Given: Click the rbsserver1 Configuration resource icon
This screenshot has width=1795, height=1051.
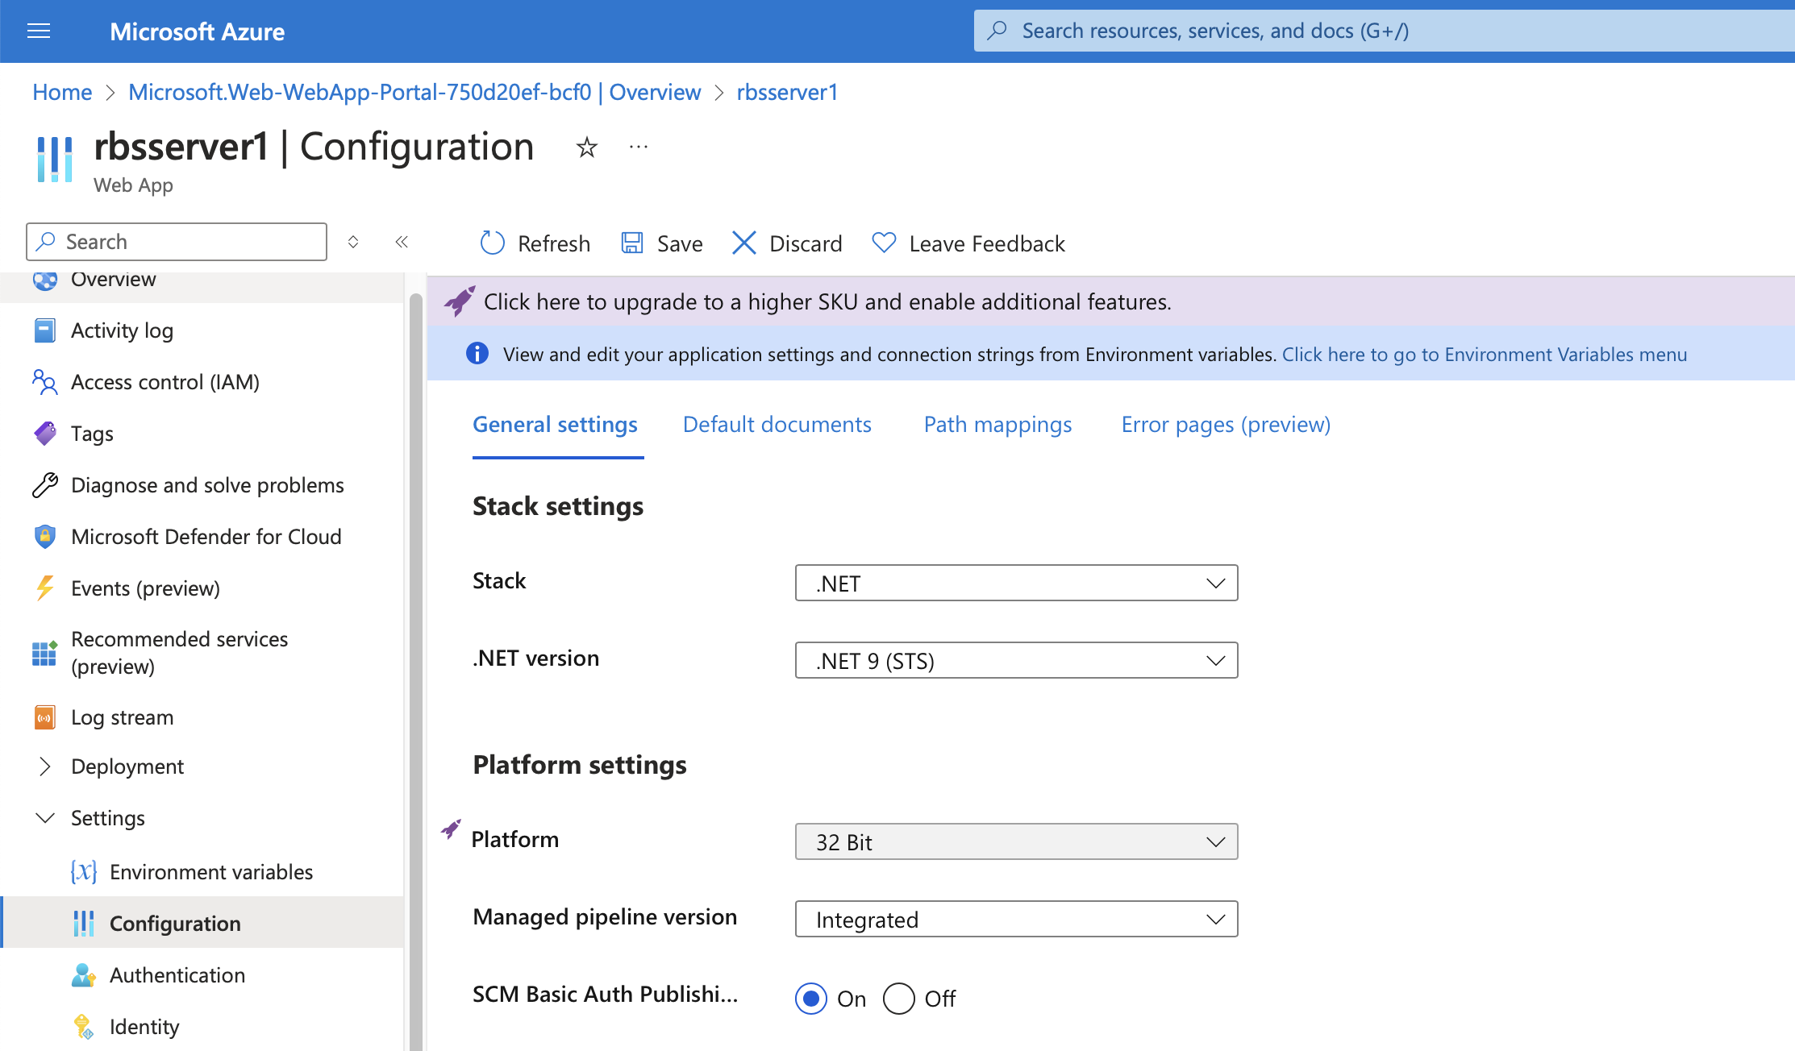Looking at the screenshot, I should (x=55, y=159).
